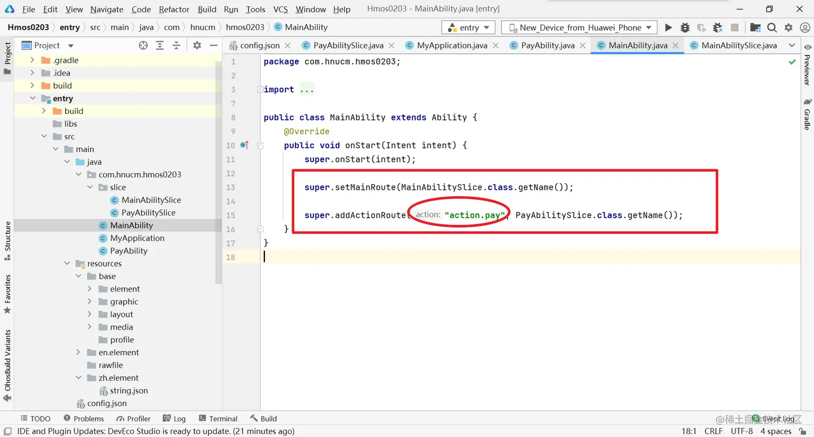Screen dimensions: 814x437
Task: Place the cursor on editor line 18
Action: (530, 257)
